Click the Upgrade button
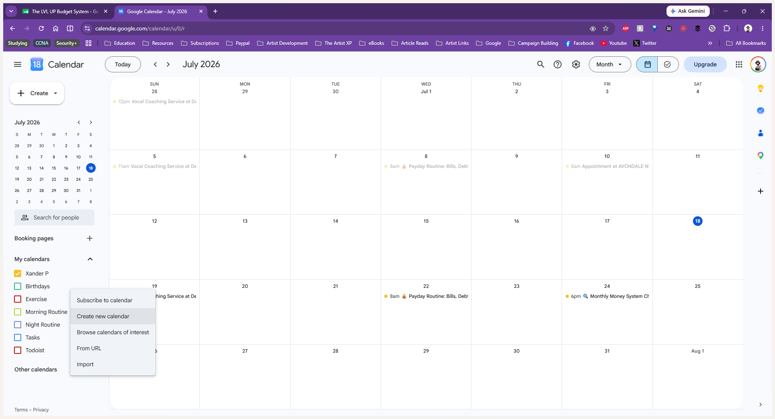Viewport: 775px width, 419px height. coord(705,64)
